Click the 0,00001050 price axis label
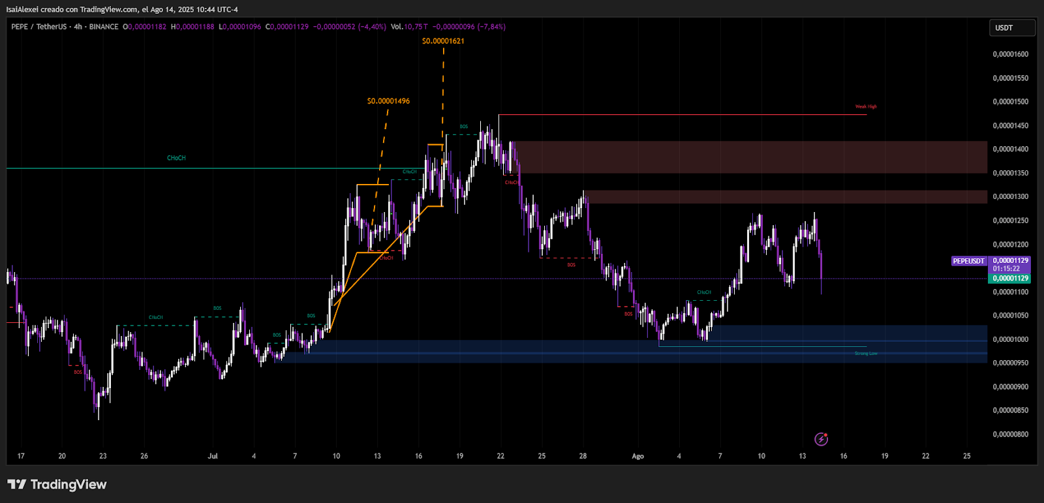The width and height of the screenshot is (1044, 503). [1011, 316]
